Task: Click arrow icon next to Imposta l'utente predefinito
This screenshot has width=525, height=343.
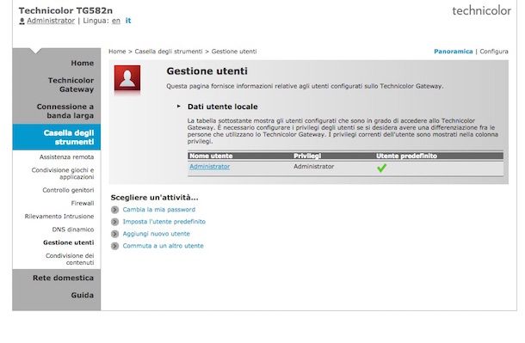Action: (x=114, y=222)
